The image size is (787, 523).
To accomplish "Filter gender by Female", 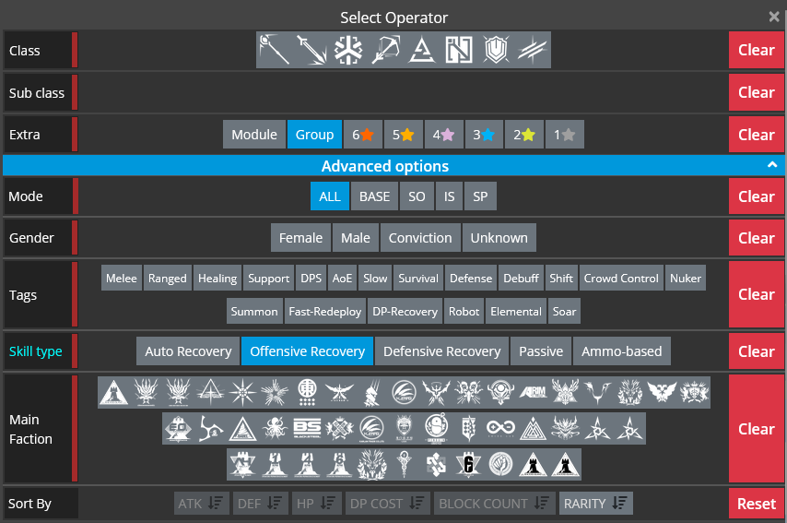I will pos(300,238).
